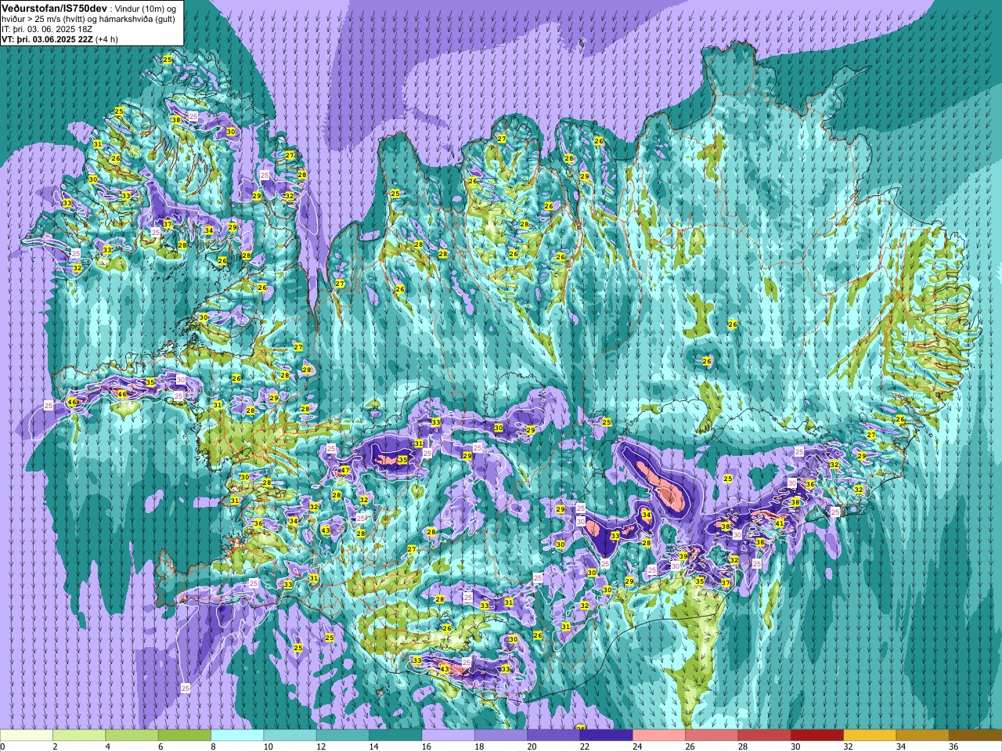Click the 0 tick on the legend scale
This screenshot has width=1002, height=752.
[x=3, y=747]
